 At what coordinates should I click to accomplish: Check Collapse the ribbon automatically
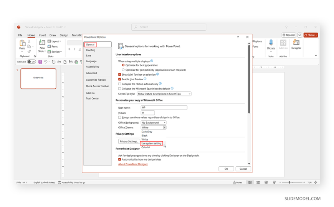tap(119, 84)
